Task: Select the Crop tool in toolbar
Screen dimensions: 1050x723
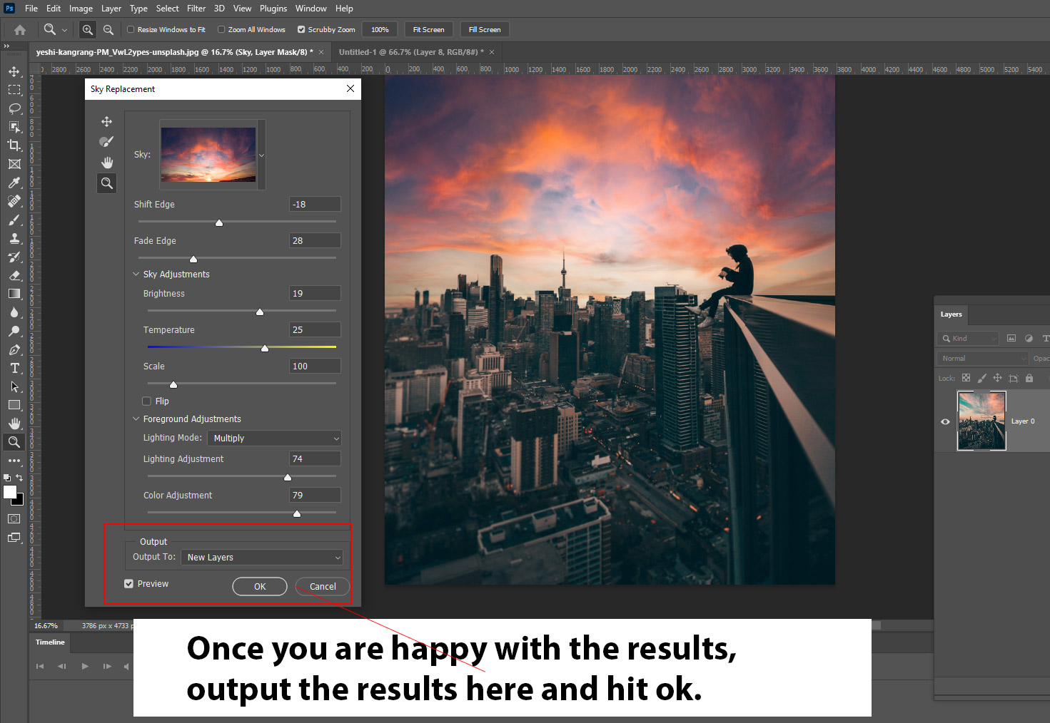Action: click(14, 145)
